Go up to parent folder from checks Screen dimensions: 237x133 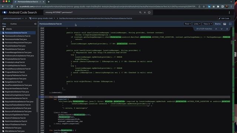point(3,29)
